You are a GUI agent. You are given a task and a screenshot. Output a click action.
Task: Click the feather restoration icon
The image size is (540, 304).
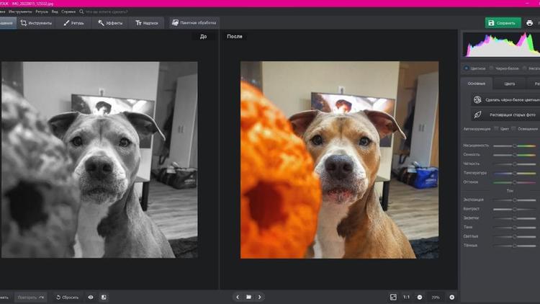(477, 115)
